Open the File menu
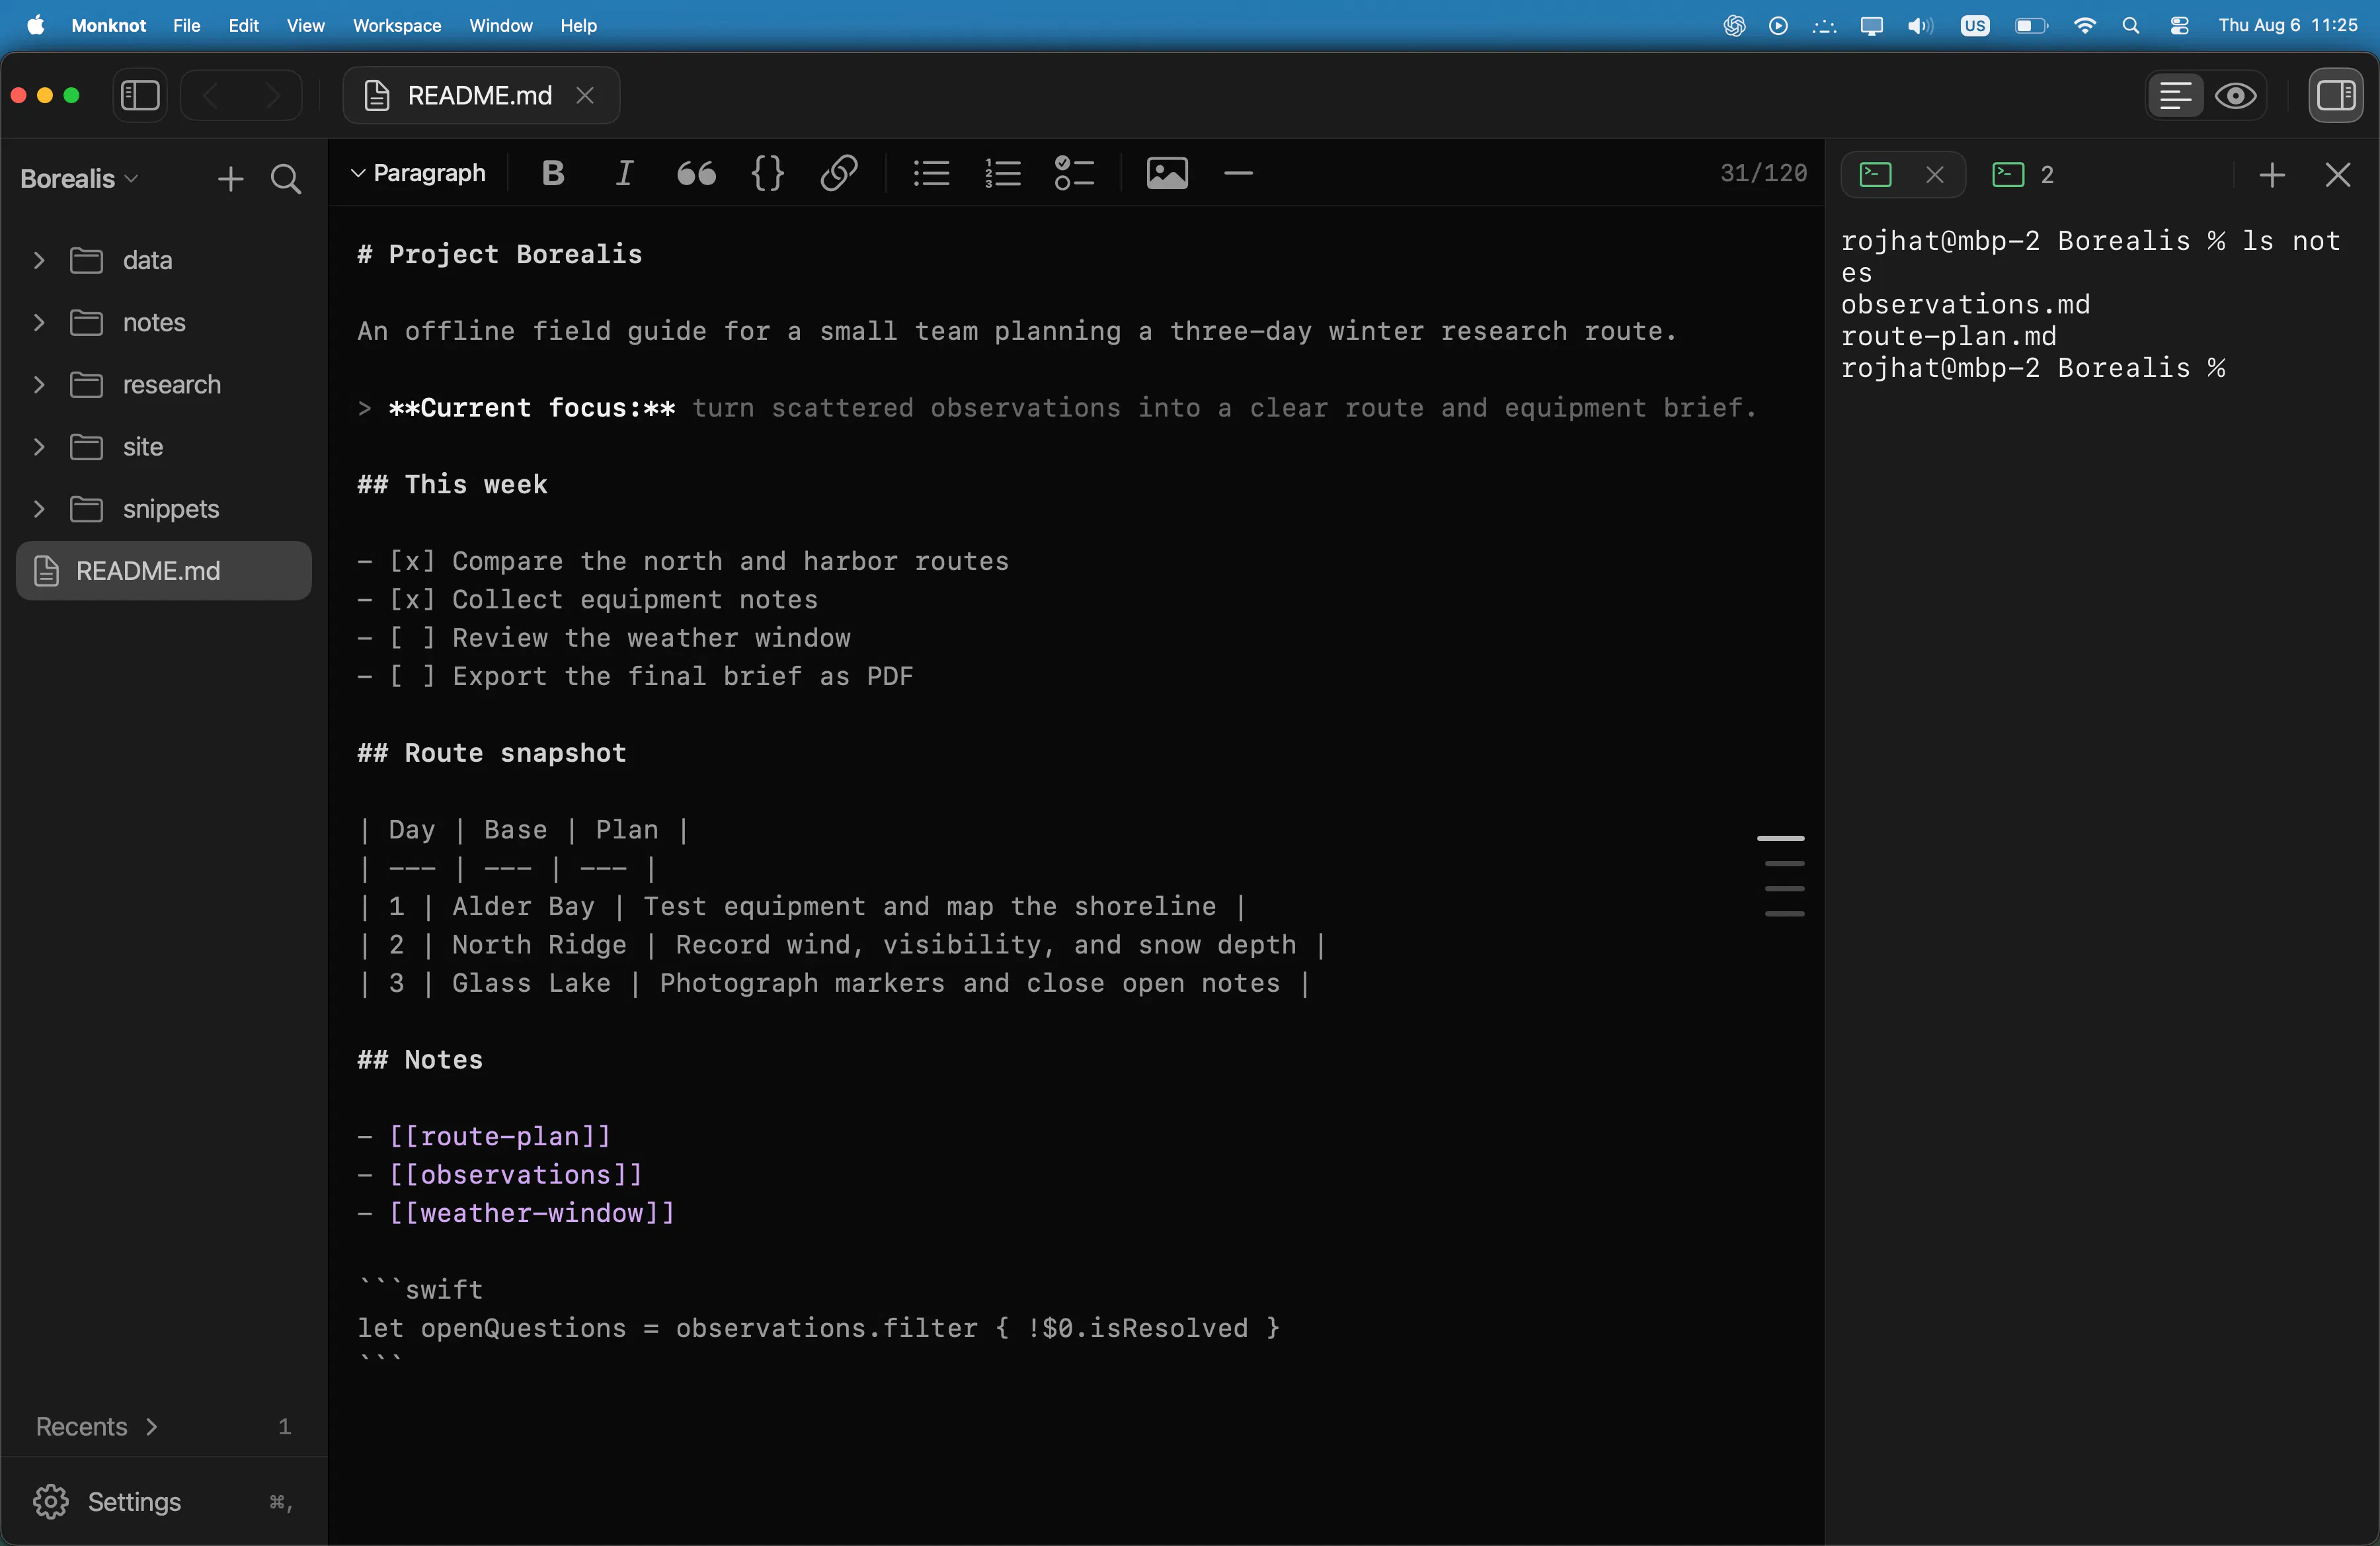2380x1546 pixels. click(x=186, y=25)
